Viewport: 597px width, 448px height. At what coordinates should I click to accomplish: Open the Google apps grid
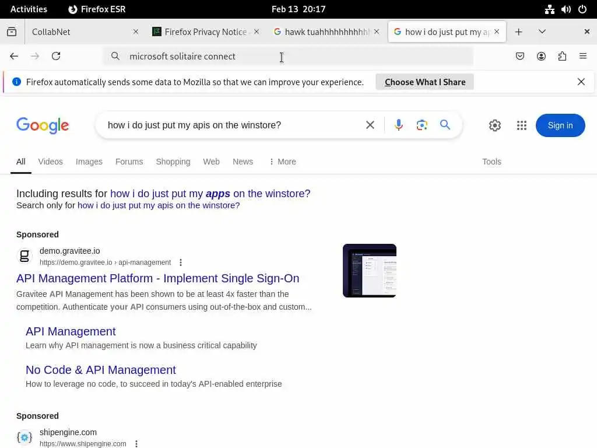click(522, 125)
